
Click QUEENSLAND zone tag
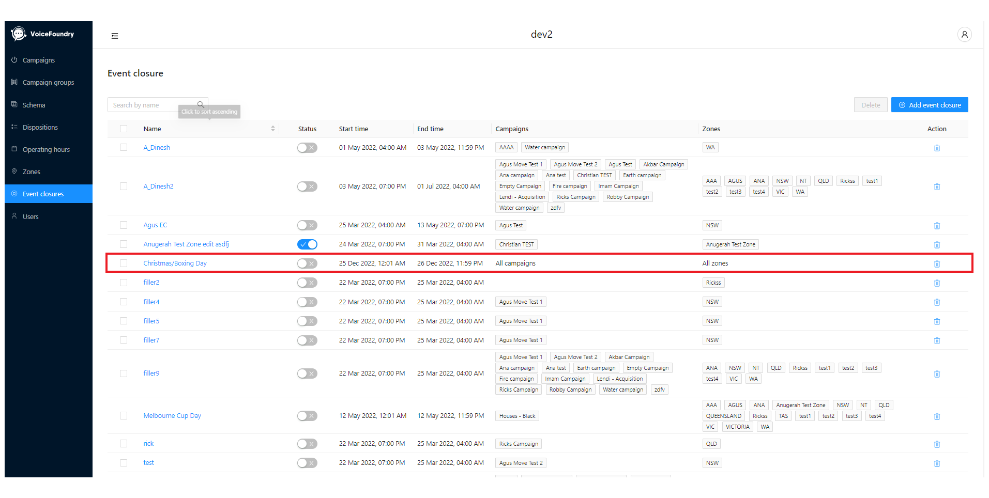pos(724,416)
